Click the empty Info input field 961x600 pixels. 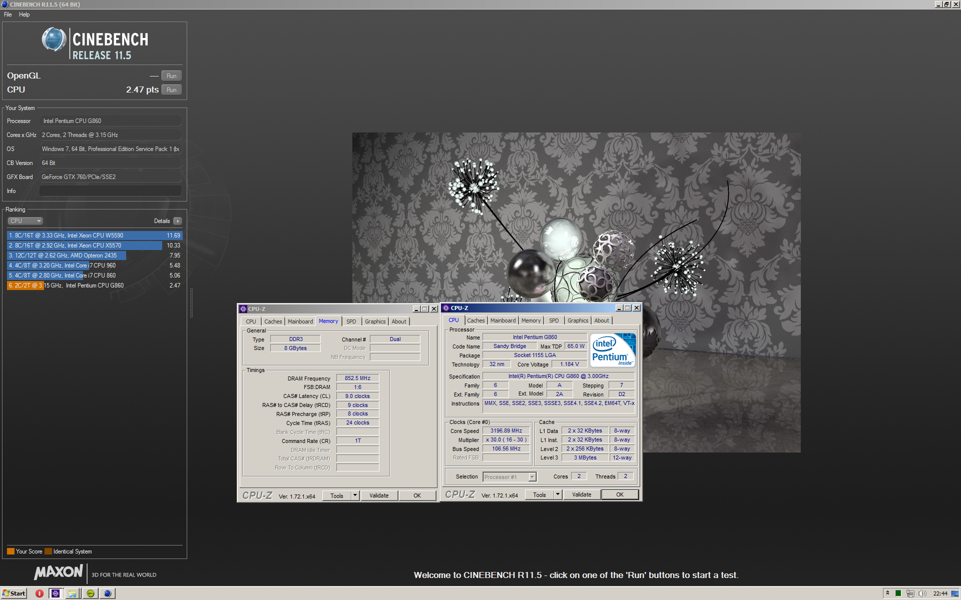[x=111, y=191]
